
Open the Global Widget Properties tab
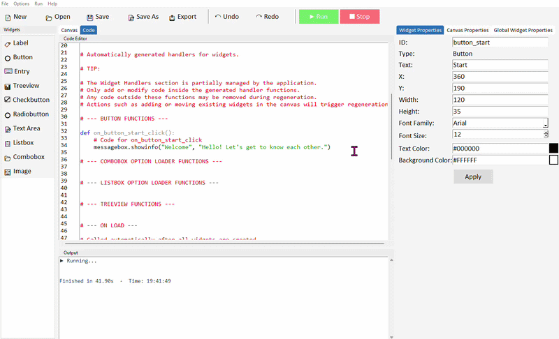(x=523, y=31)
